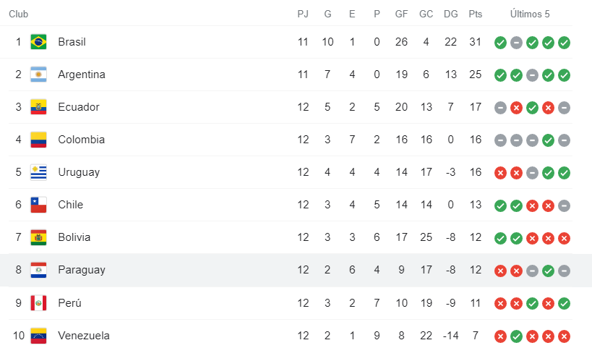This screenshot has height=348, width=592.
Task: Click Brasil's most recent win indicator
Action: 565,43
